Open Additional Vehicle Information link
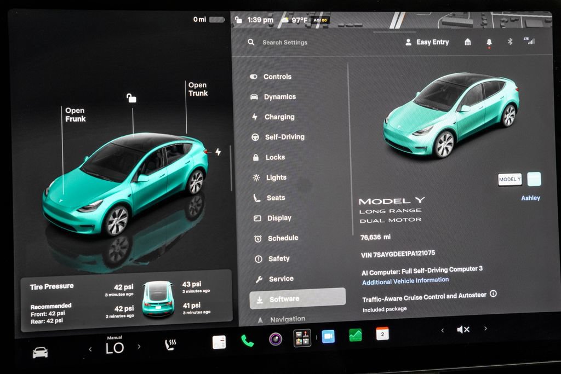The width and height of the screenshot is (561, 374). click(x=405, y=281)
